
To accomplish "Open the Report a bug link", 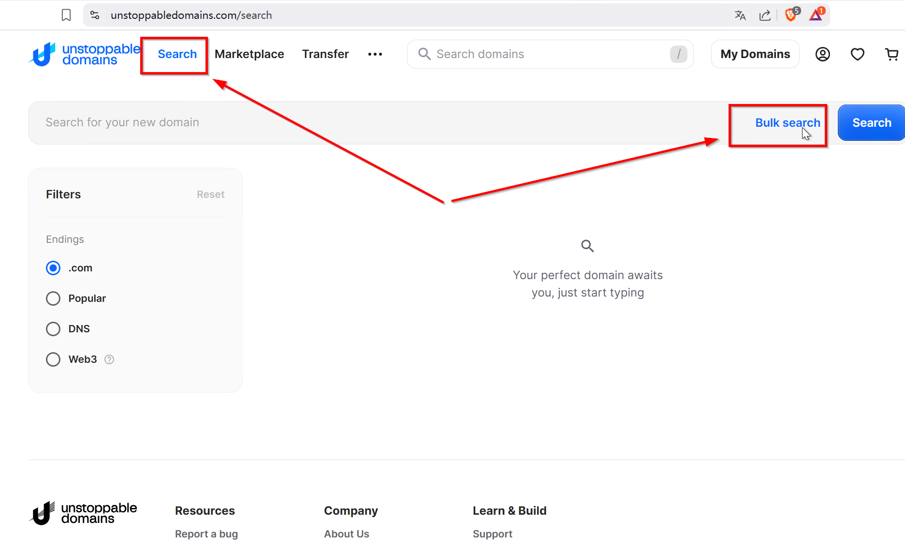I will click(x=206, y=534).
